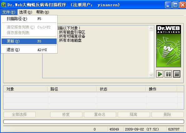The image size is (186, 133).
Task: Click the Dr.Web app icon in title bar
Action: click(3, 5)
